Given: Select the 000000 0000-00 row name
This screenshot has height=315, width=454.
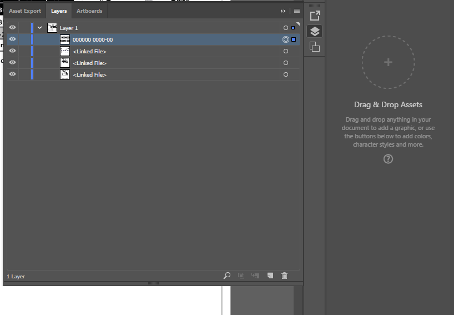Looking at the screenshot, I should click(x=93, y=39).
